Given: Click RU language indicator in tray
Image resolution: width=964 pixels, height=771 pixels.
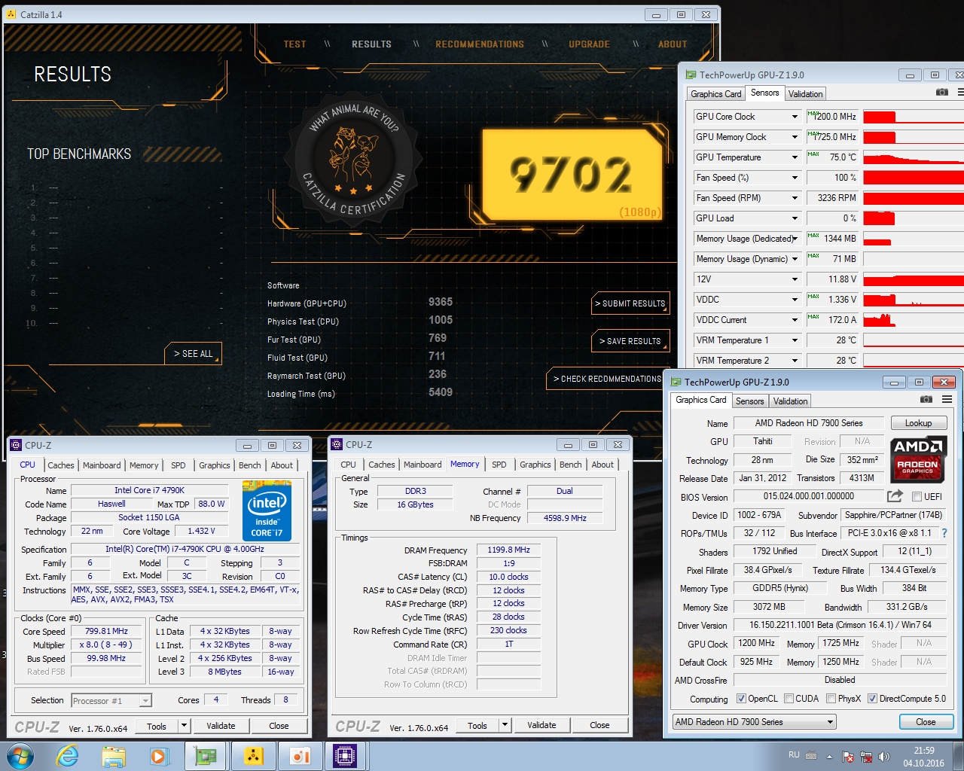Looking at the screenshot, I should coord(794,754).
